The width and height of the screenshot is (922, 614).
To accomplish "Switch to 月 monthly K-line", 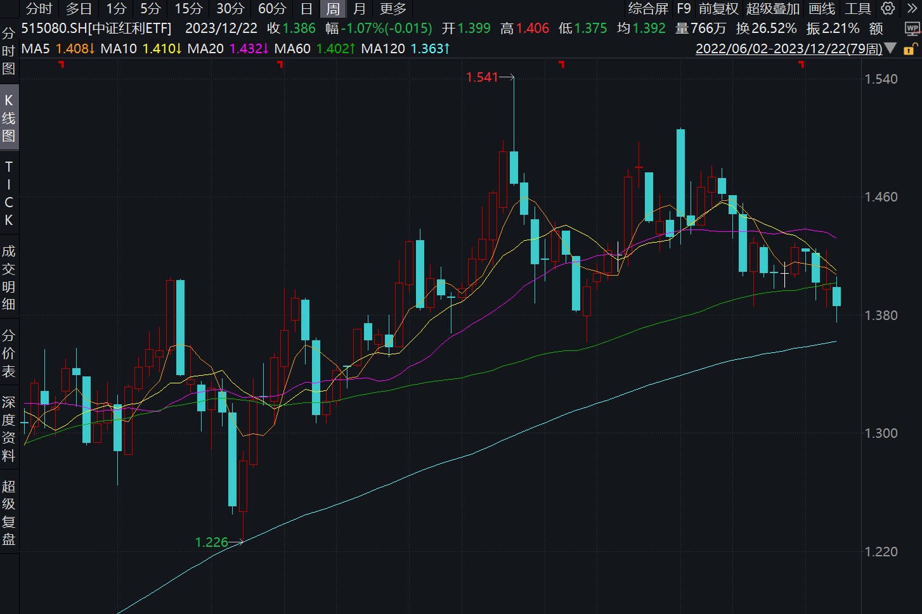I will pos(360,9).
